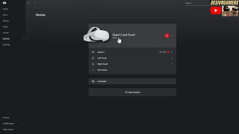Click the Quest 2 battery level icon

[x=165, y=52]
